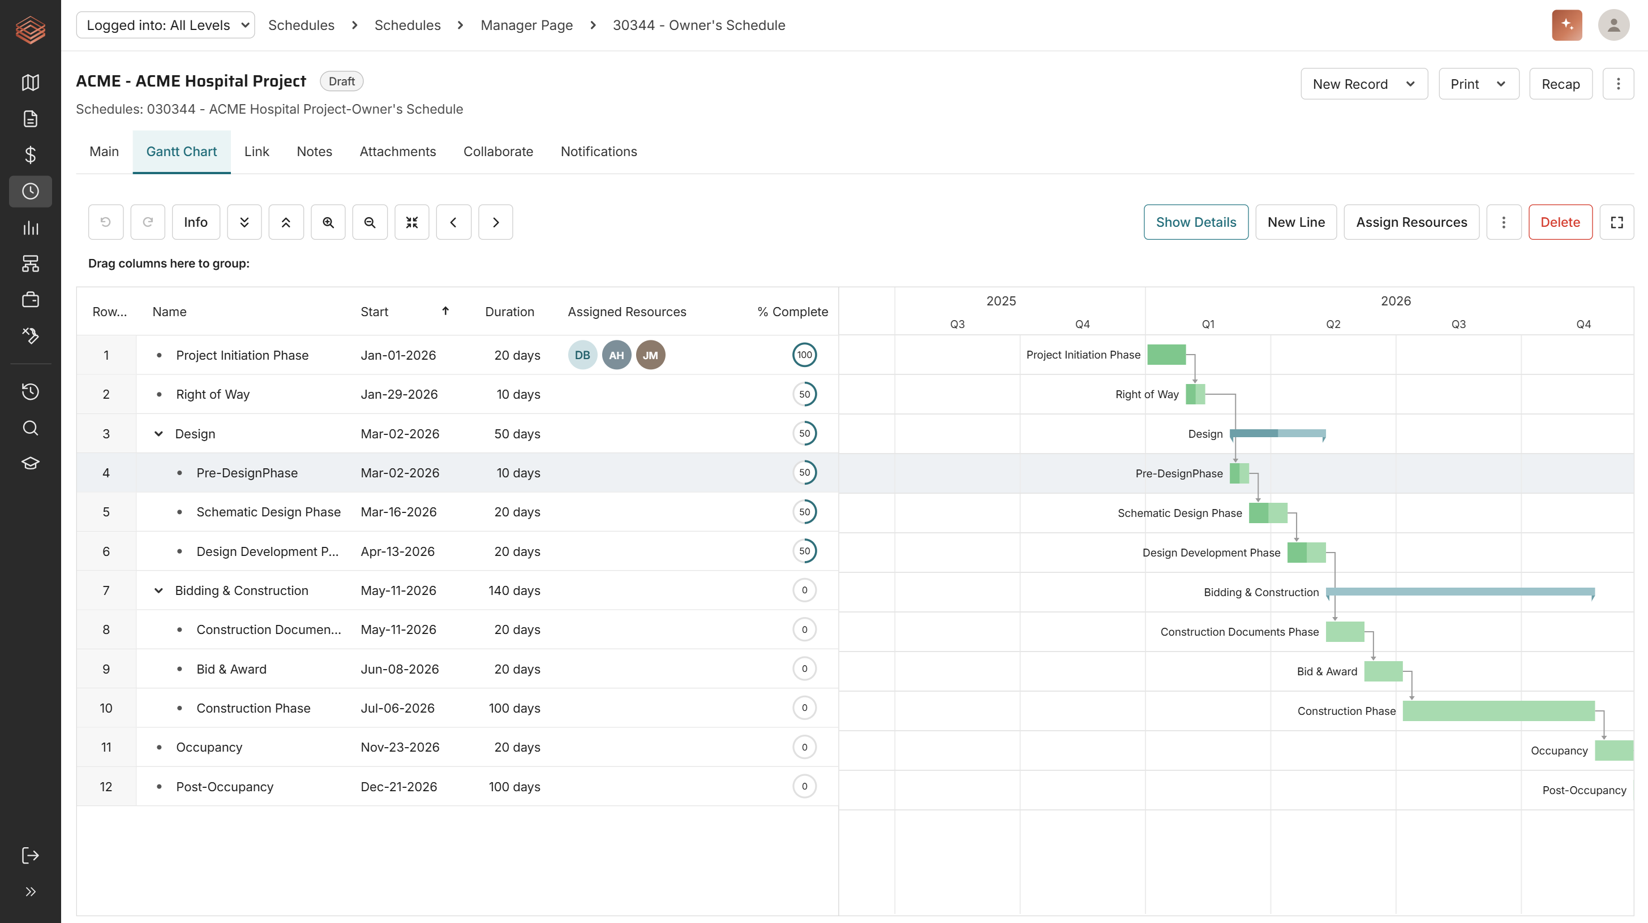The width and height of the screenshot is (1648, 923).
Task: Open the clock schedule icon in sidebar
Action: 30,191
